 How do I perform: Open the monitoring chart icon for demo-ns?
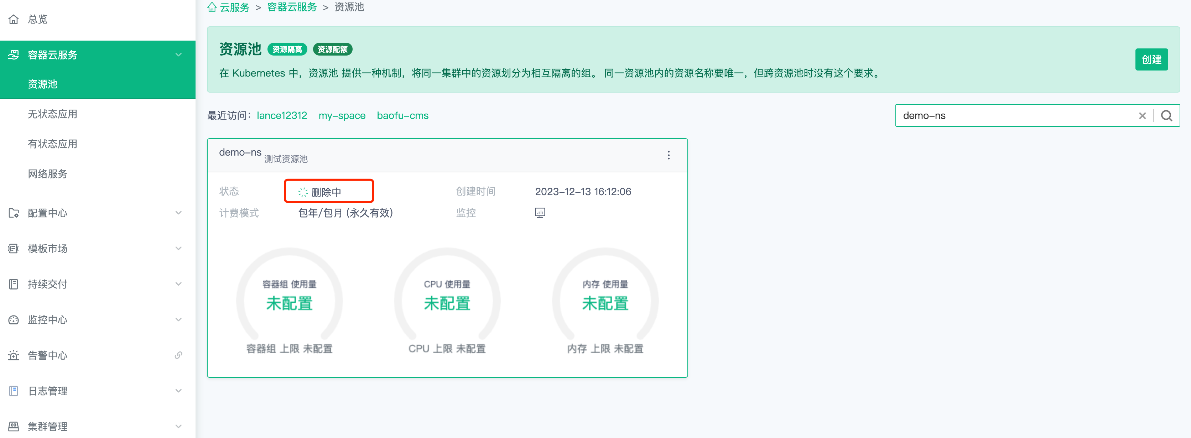540,213
